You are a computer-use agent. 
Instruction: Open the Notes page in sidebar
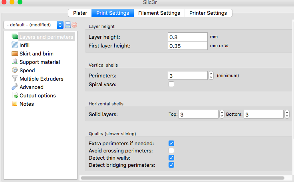27,104
